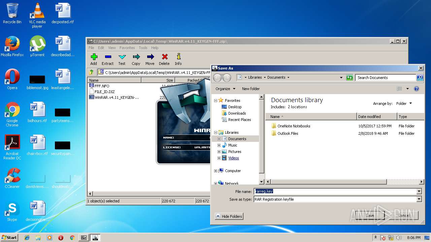Viewport: 431px width, 242px height.
Task: Collapse the Favorites tree node
Action: click(215, 100)
